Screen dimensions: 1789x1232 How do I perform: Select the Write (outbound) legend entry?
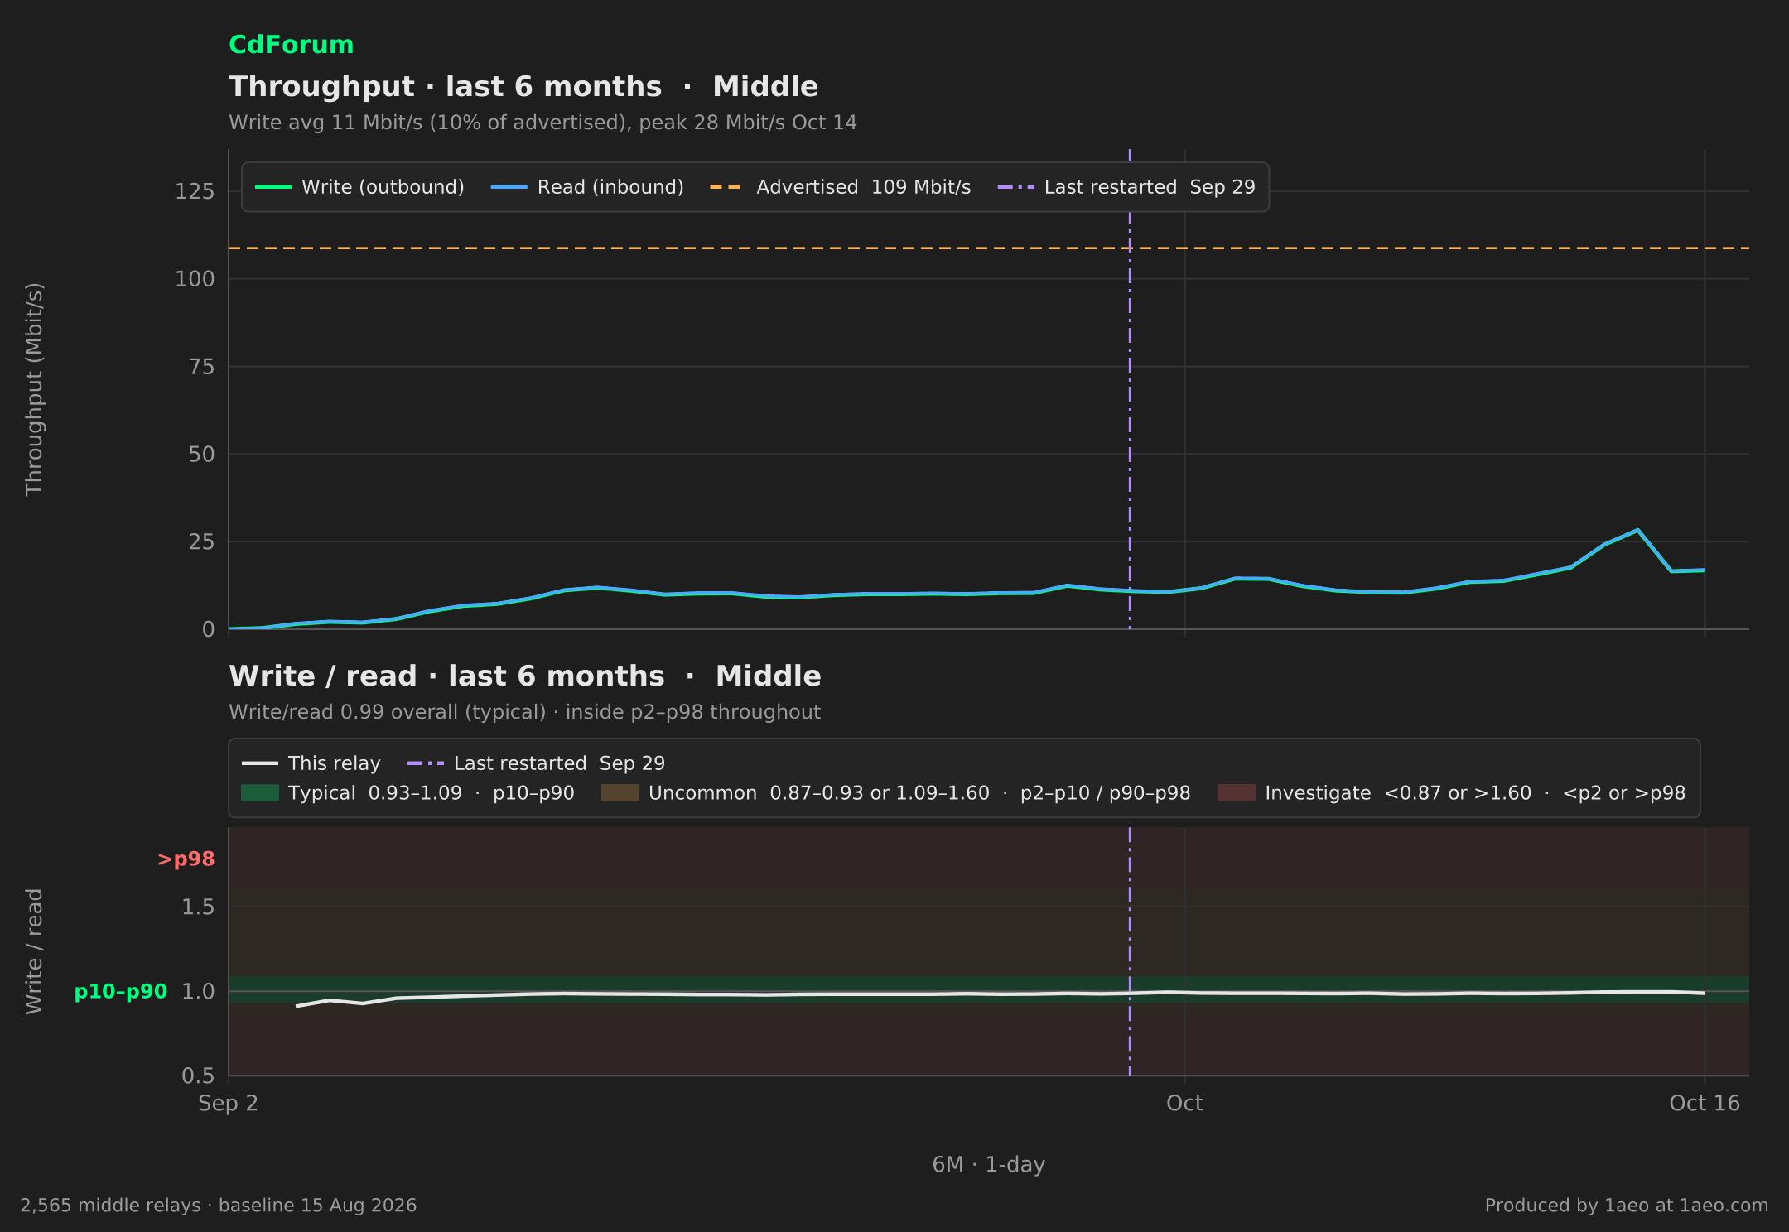[359, 187]
